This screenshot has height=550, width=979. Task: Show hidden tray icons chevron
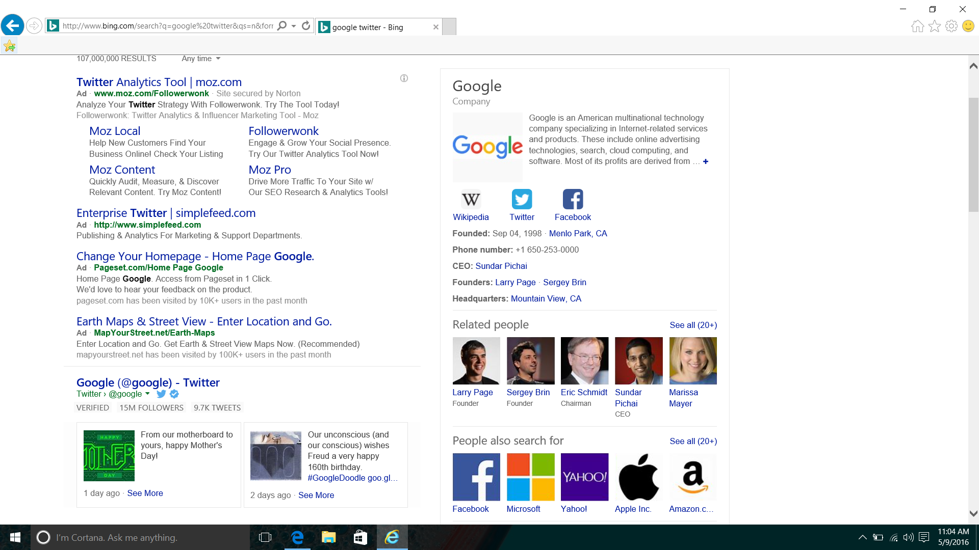tap(863, 537)
